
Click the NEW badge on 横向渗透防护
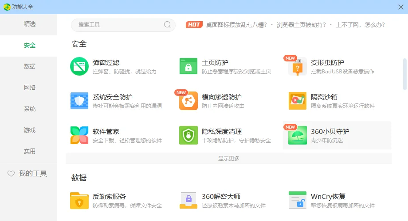click(181, 93)
